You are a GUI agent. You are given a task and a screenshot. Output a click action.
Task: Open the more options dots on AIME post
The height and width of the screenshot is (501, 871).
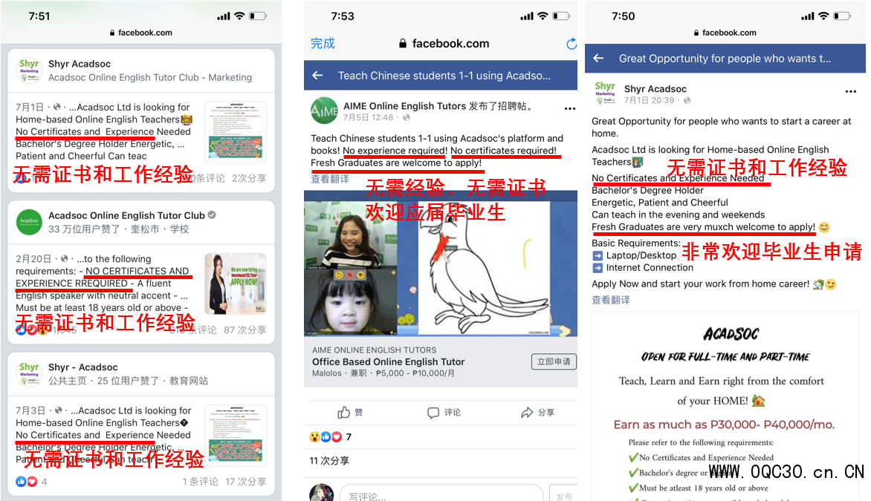tap(570, 109)
